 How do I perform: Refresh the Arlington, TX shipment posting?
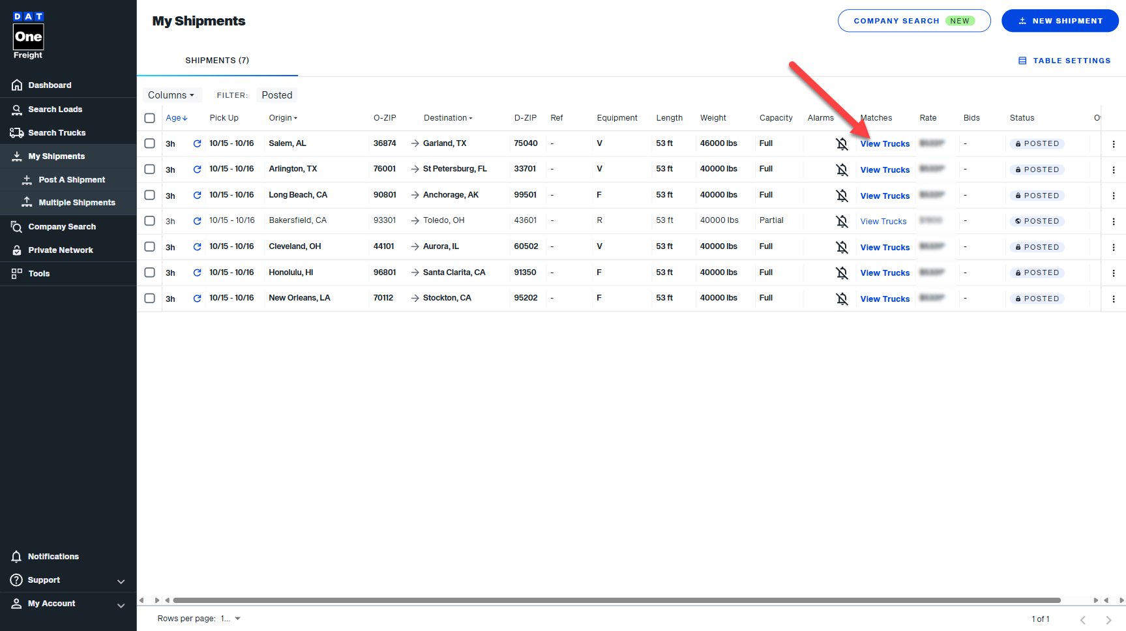pyautogui.click(x=197, y=169)
